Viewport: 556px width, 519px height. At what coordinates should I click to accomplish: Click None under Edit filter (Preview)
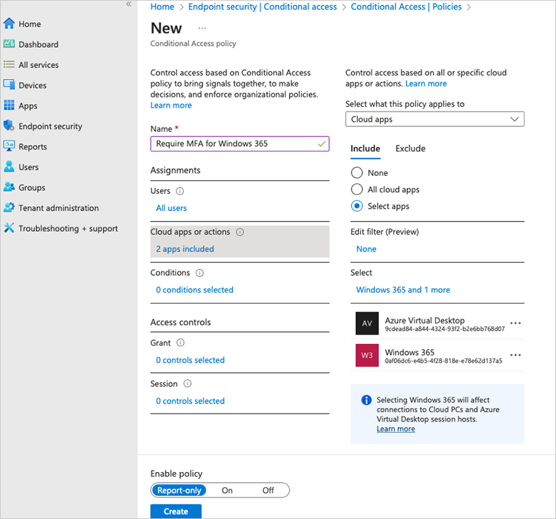pos(366,249)
